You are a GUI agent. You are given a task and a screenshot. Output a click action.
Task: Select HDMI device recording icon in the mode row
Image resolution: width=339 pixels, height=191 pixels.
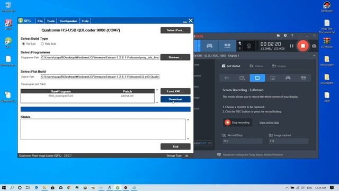point(304,78)
